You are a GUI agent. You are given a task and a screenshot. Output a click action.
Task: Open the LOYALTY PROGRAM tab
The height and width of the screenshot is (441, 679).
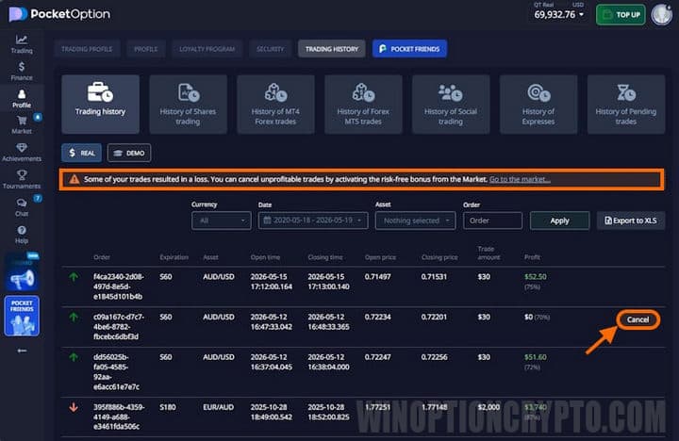coord(207,49)
